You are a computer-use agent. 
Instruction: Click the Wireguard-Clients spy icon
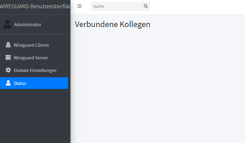[8, 45]
